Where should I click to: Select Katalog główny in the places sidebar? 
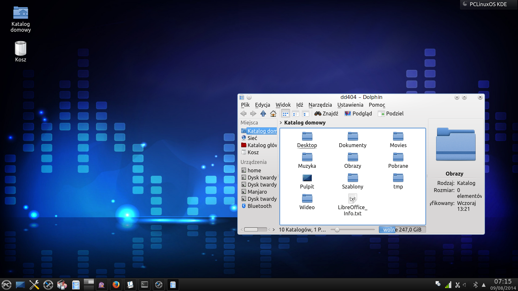259,145
